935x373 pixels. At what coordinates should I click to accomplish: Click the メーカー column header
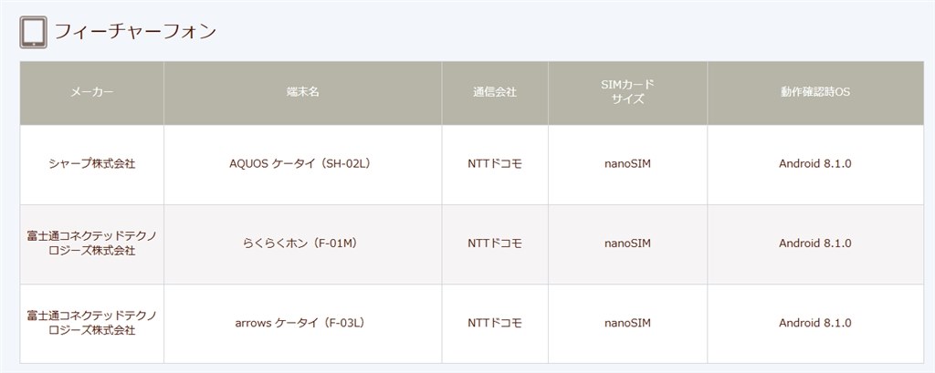[x=91, y=92]
